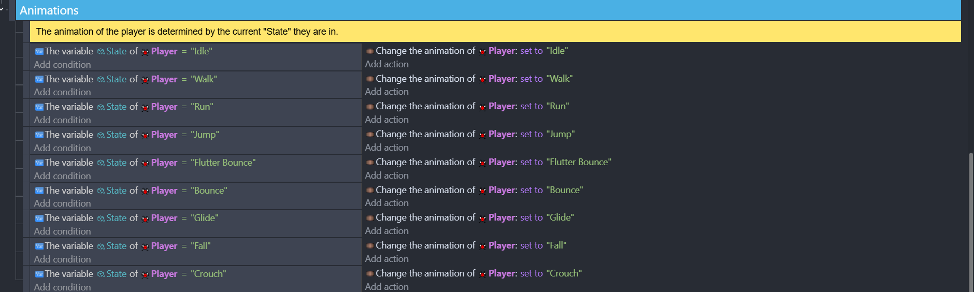The height and width of the screenshot is (292, 974).
Task: Collapse the Animations event group chevron
Action: tap(2, 9)
